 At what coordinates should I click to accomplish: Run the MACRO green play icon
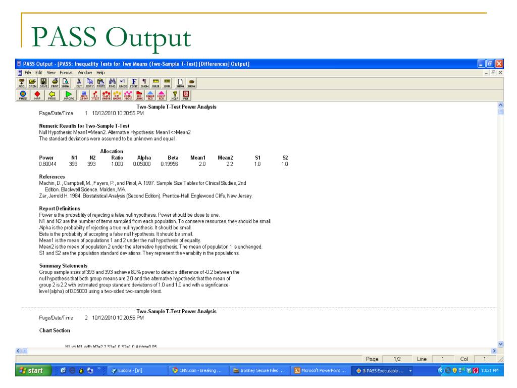pos(69,95)
